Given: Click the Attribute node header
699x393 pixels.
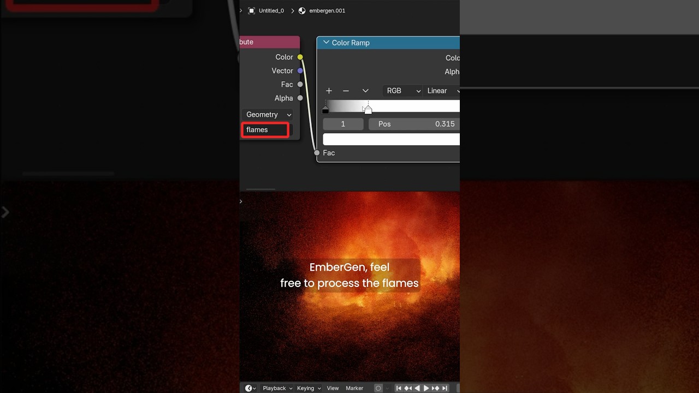Looking at the screenshot, I should 270,42.
